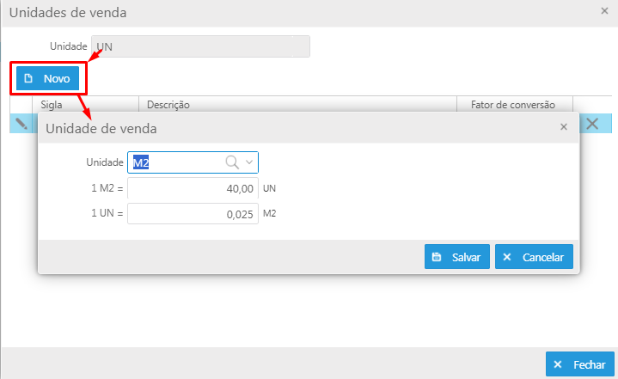This screenshot has height=379, width=618.
Task: Click the document icon on Novo
Action: (x=28, y=78)
